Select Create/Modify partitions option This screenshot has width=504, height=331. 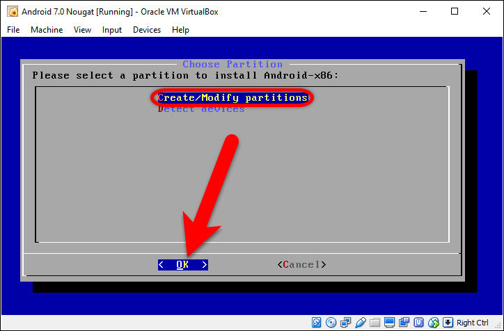[x=233, y=97]
